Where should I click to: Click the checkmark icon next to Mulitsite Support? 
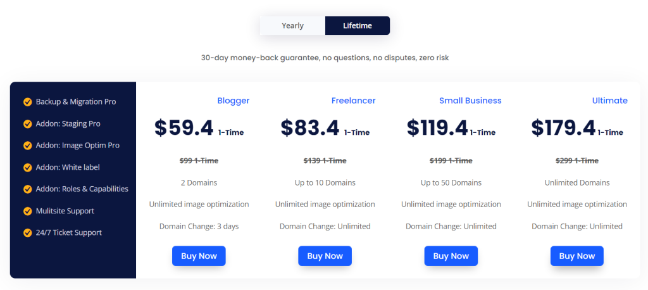point(27,211)
